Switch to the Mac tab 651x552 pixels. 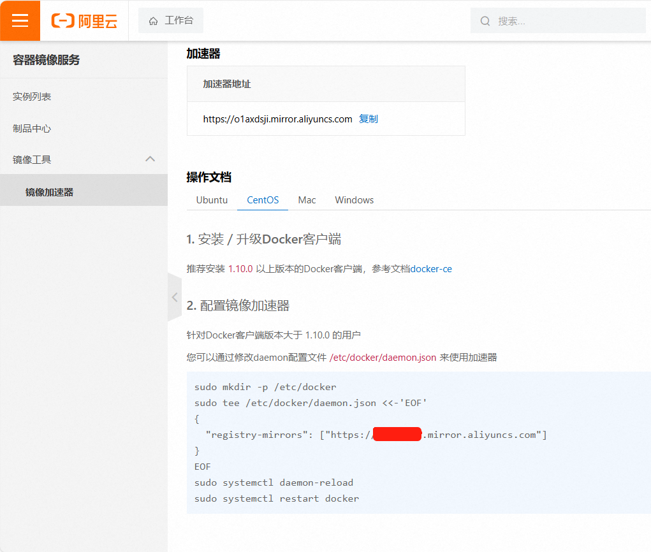pos(307,200)
